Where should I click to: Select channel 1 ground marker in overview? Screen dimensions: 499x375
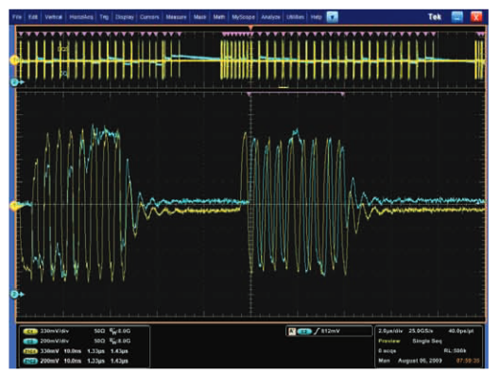(14, 60)
